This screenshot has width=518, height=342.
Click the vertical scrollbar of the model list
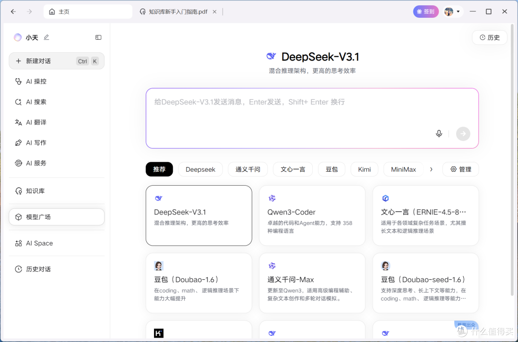512,160
